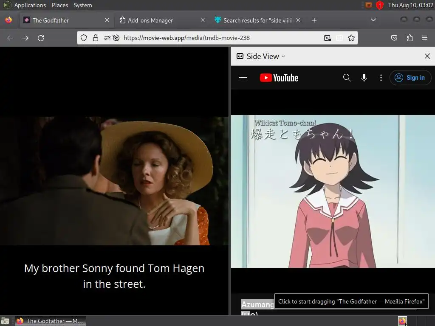
Task: Show site security info via padlock icon
Action: pos(96,38)
